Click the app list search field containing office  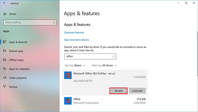[90, 56]
